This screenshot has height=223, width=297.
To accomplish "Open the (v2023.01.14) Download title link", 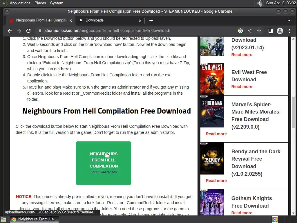I will pos(248,44).
